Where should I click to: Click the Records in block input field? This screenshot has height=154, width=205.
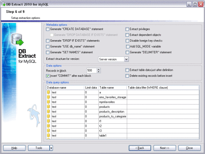tap(91, 70)
